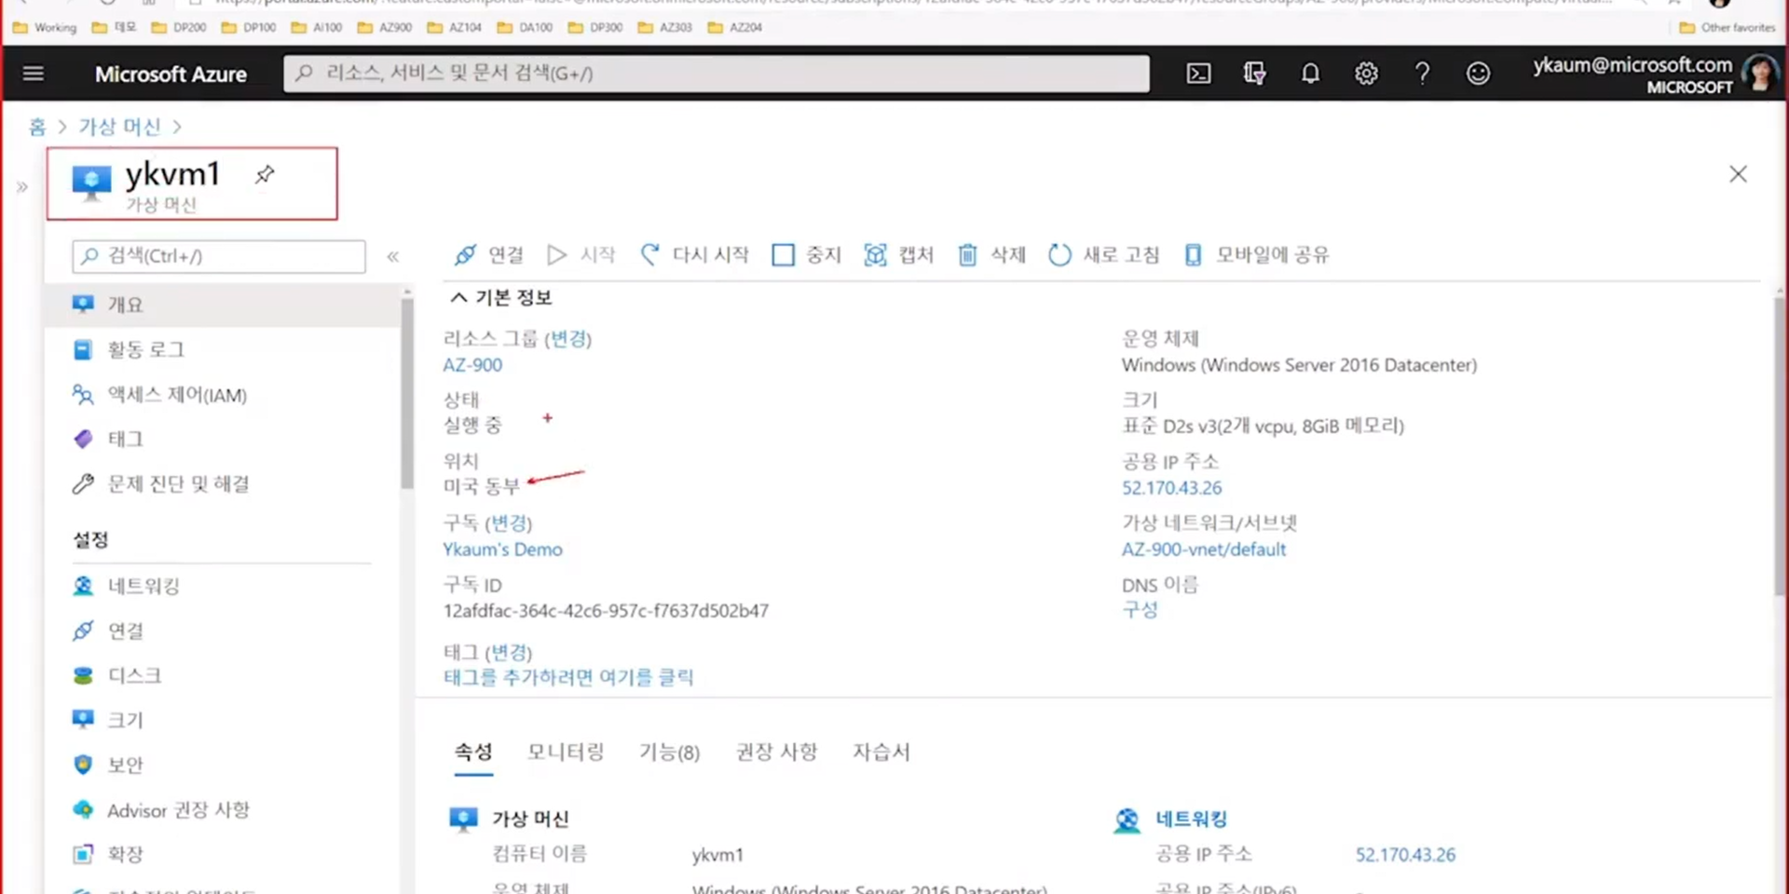
Task: Click 모바일에 공유 button
Action: coord(1256,254)
